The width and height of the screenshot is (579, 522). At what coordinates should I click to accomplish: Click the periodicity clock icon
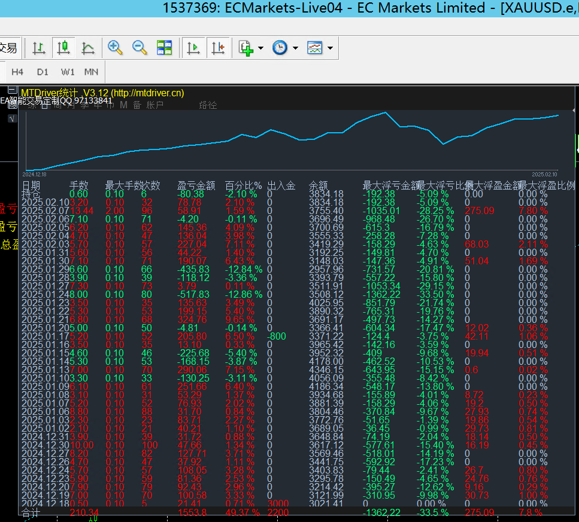[x=280, y=48]
